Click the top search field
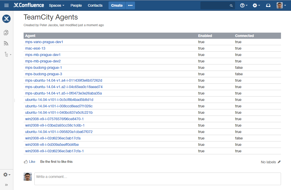The height and width of the screenshot is (190, 291). pos(216,5)
